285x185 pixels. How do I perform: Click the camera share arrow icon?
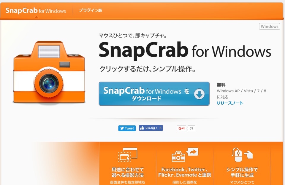click(185, 155)
